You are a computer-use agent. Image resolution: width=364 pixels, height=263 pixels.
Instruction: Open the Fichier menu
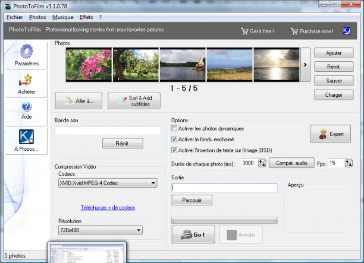click(x=15, y=17)
